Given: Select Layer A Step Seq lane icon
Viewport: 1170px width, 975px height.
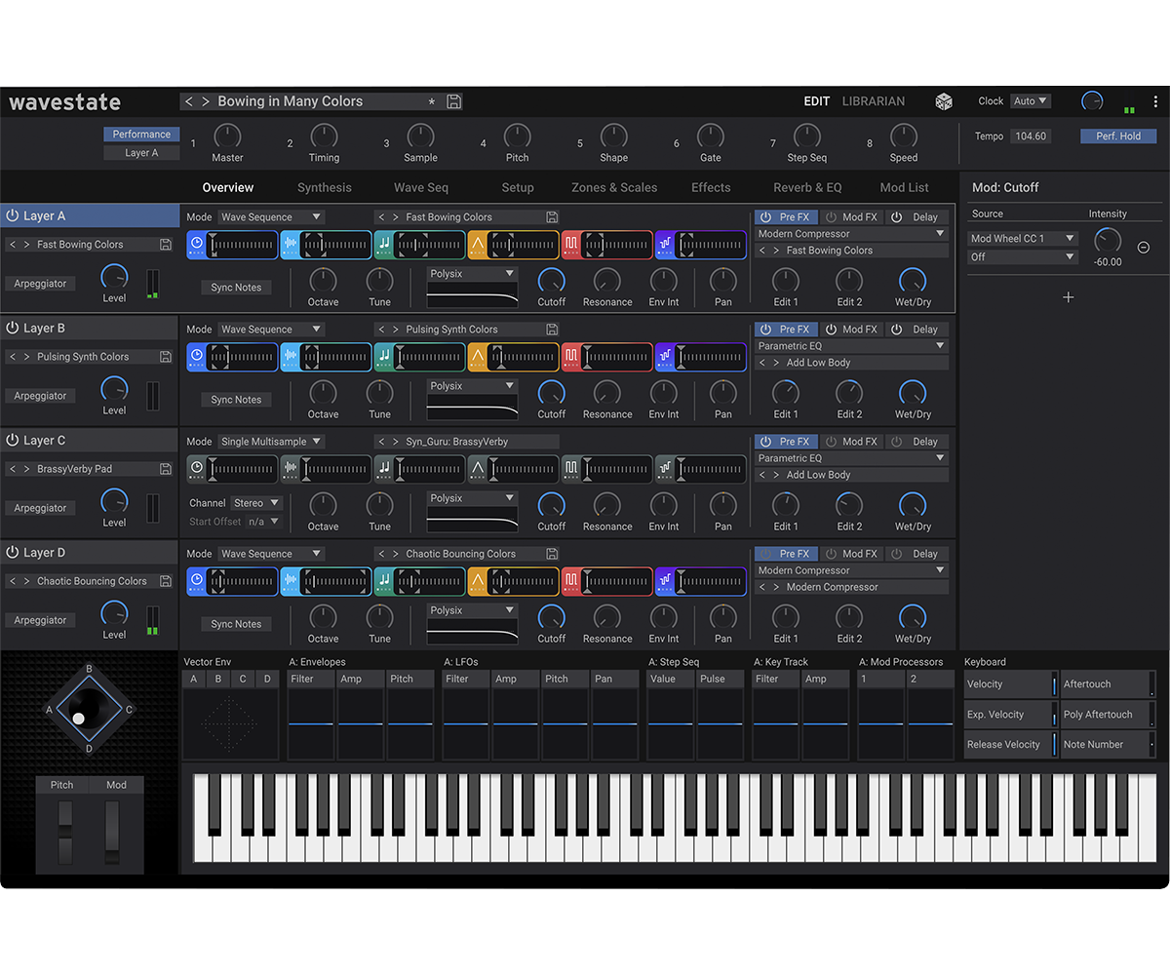Looking at the screenshot, I should 665,245.
